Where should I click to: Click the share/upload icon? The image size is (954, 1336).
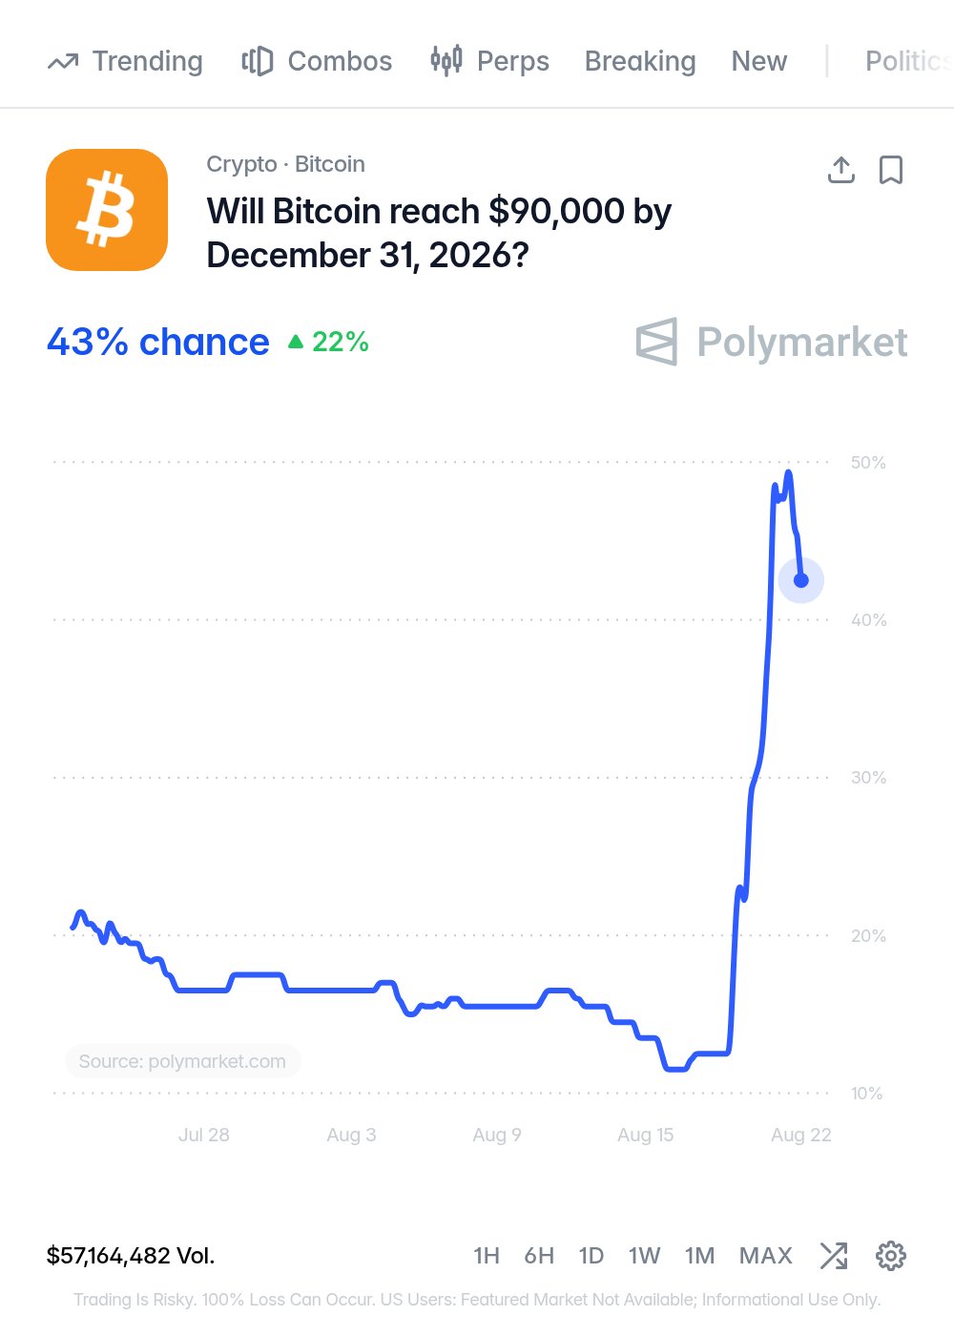[840, 170]
